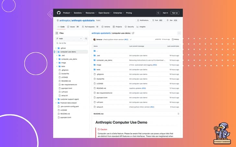
Task: Click the GitHub Octocat logo
Action: 59,13
